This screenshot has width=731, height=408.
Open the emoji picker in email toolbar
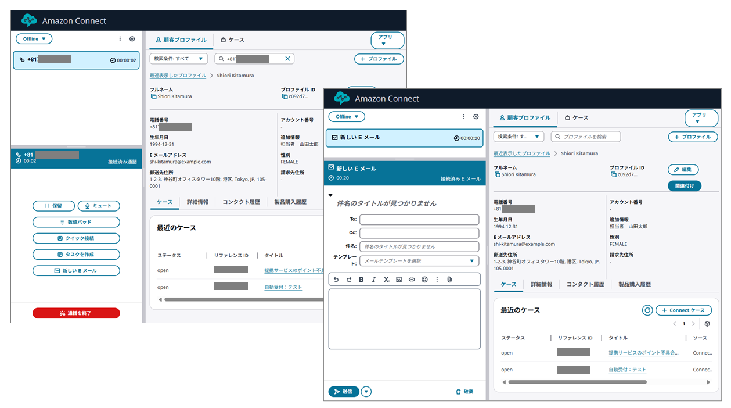coord(424,280)
